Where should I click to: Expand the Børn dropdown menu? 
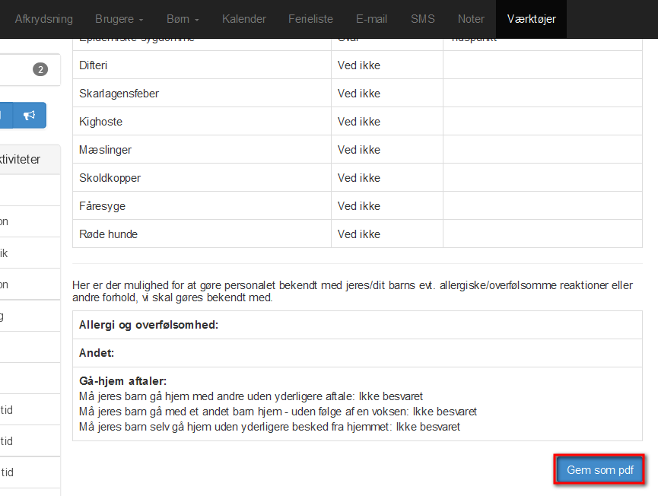[183, 19]
